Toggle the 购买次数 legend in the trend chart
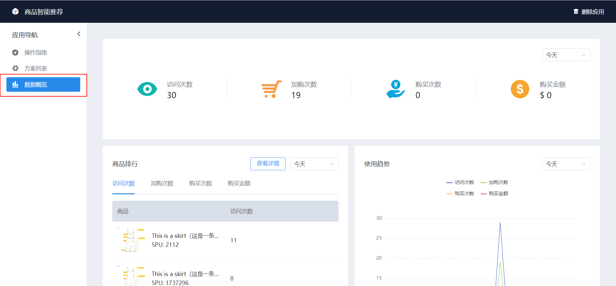Screen dimensions: 616x286 (x=460, y=194)
